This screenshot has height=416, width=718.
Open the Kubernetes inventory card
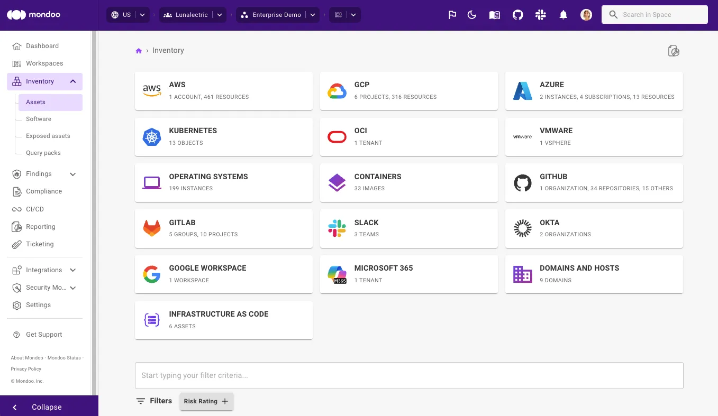223,137
